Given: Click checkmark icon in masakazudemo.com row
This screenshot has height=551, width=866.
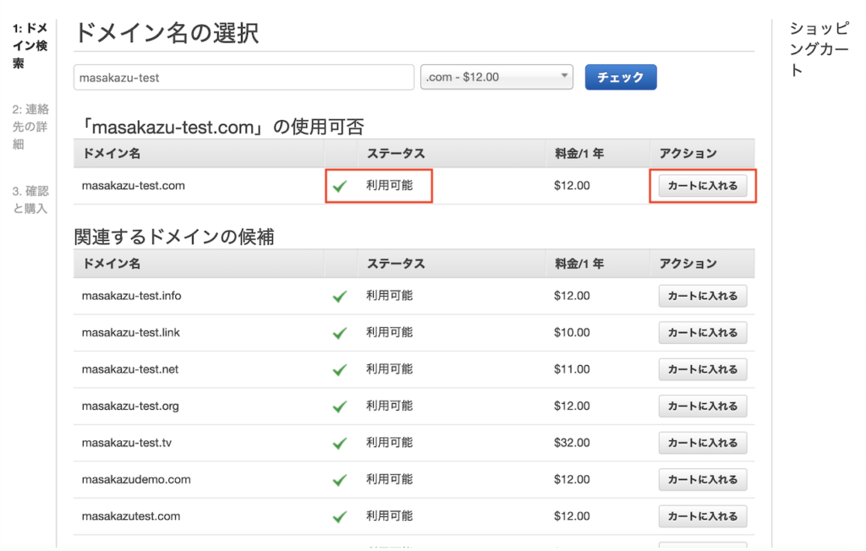Looking at the screenshot, I should tap(340, 480).
